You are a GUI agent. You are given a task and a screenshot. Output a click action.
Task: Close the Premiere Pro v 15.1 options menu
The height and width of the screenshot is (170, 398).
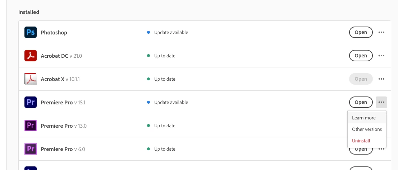381,102
